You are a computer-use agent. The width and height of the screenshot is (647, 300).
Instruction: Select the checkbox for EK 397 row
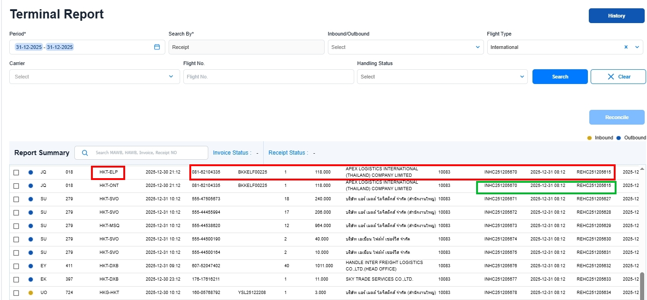tap(16, 279)
